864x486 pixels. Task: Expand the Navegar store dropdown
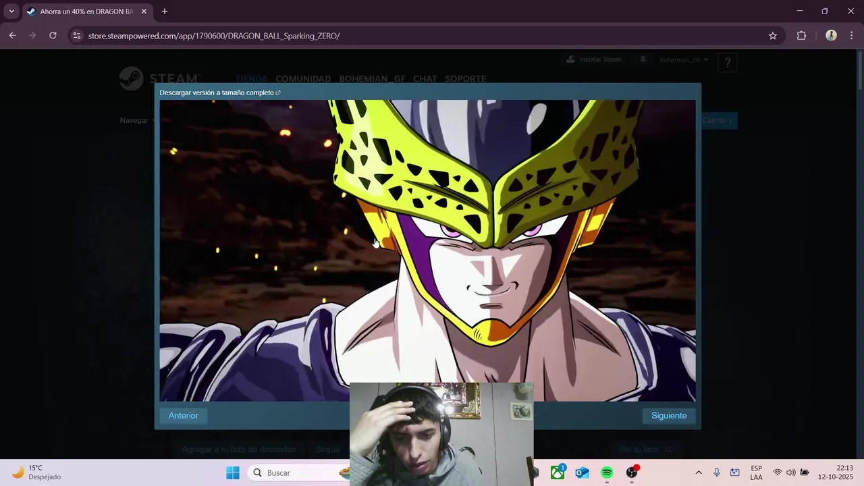[x=137, y=120]
